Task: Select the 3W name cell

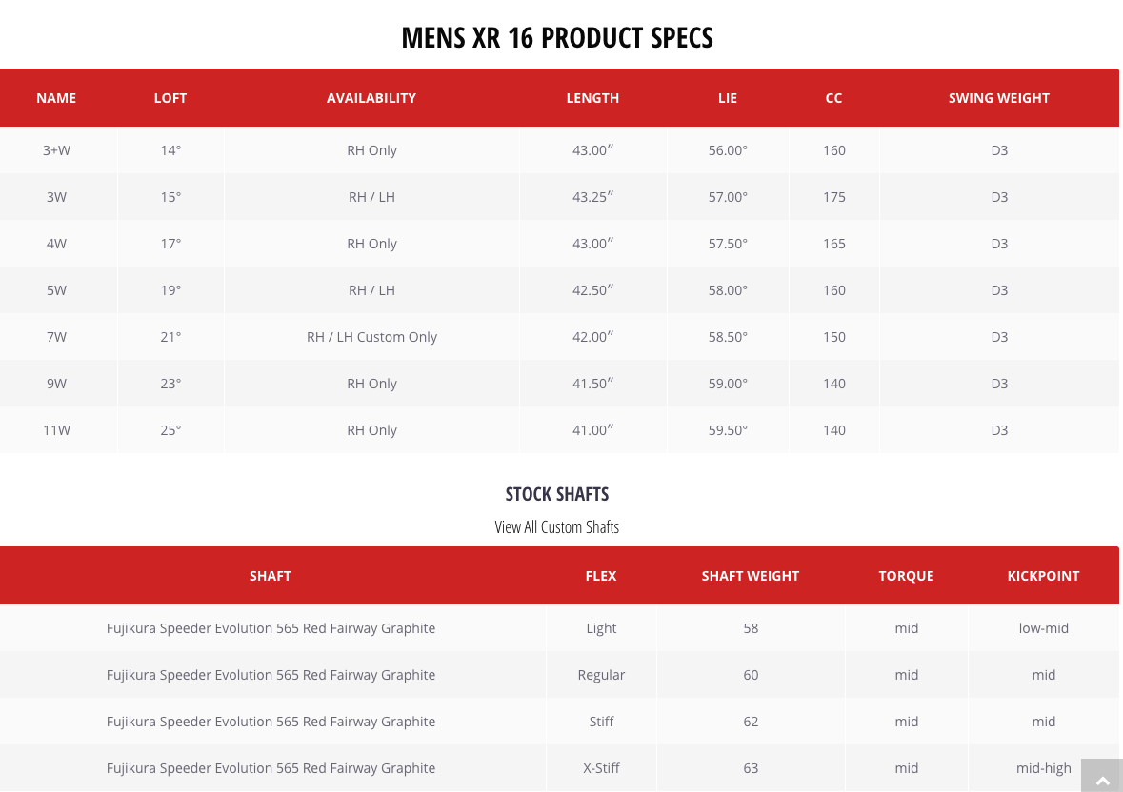Action: pyautogui.click(x=56, y=197)
